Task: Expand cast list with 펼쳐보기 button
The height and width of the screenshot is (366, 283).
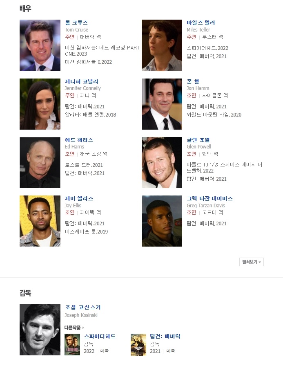Action: coord(251,262)
